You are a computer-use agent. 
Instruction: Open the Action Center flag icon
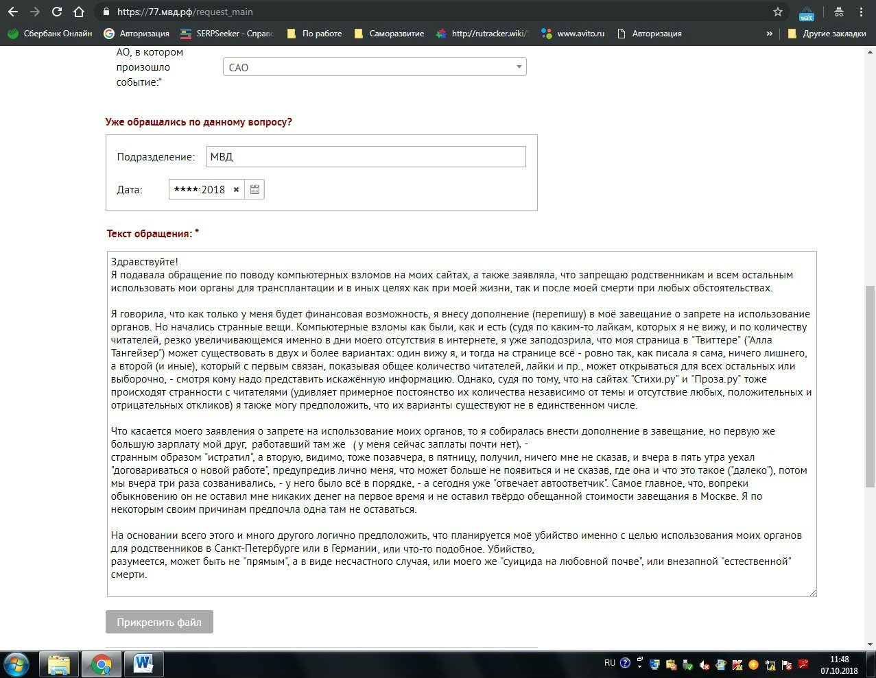[x=787, y=664]
